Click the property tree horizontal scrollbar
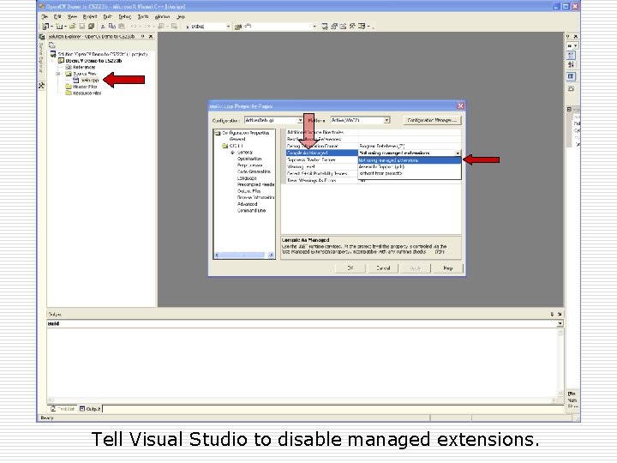Screen dimensions: 617x463 pyautogui.click(x=244, y=256)
